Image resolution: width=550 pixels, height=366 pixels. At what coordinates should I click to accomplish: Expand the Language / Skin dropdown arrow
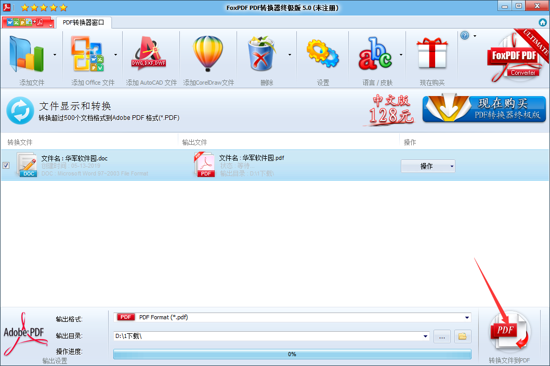coord(401,55)
